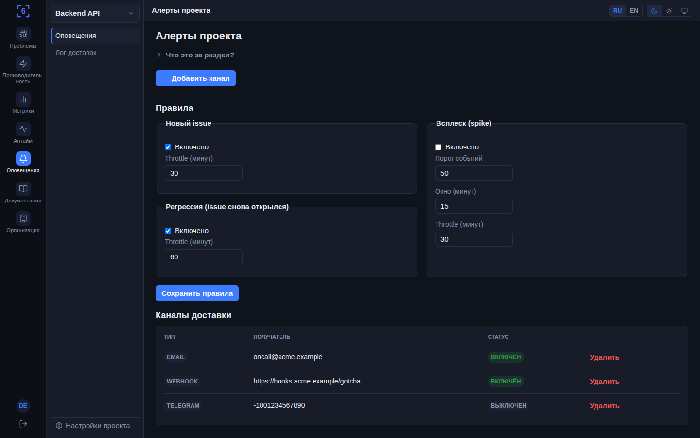Viewport: 700px width, 438px height.
Task: Open Производительность lightning icon
Action: click(23, 64)
